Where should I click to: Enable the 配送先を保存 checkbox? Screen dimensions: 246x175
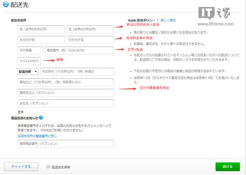48,167
